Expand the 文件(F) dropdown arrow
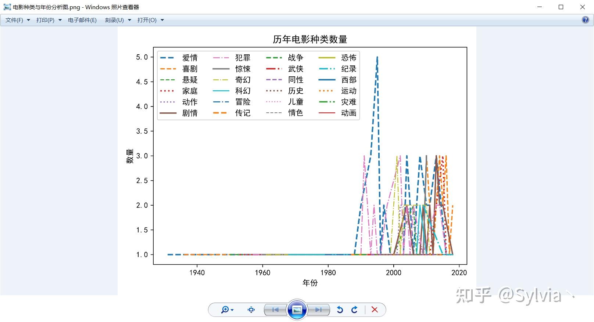Viewport: 594px width, 322px height. pyautogui.click(x=28, y=20)
